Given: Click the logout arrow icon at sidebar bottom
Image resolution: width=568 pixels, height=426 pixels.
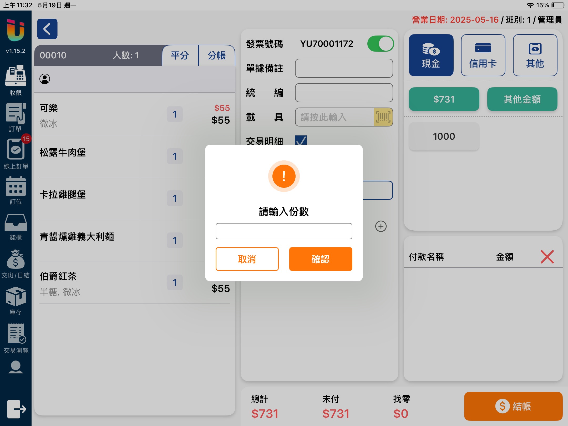Looking at the screenshot, I should (x=16, y=409).
